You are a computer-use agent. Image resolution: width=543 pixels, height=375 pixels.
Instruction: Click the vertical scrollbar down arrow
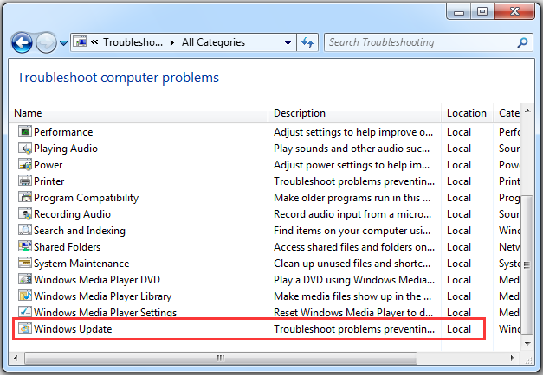(527, 344)
